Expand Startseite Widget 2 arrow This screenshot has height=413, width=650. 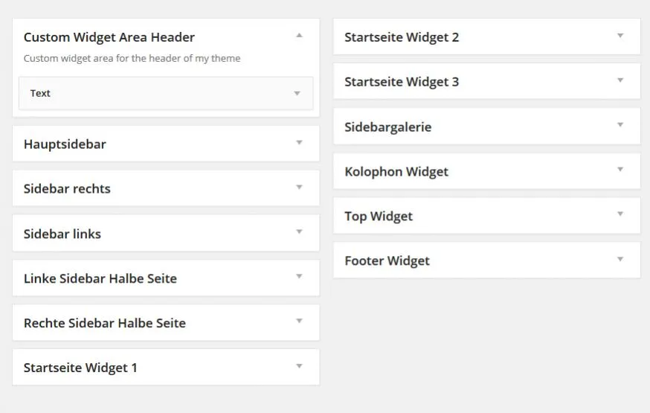(620, 36)
